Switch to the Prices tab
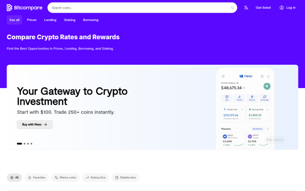 pyautogui.click(x=32, y=20)
